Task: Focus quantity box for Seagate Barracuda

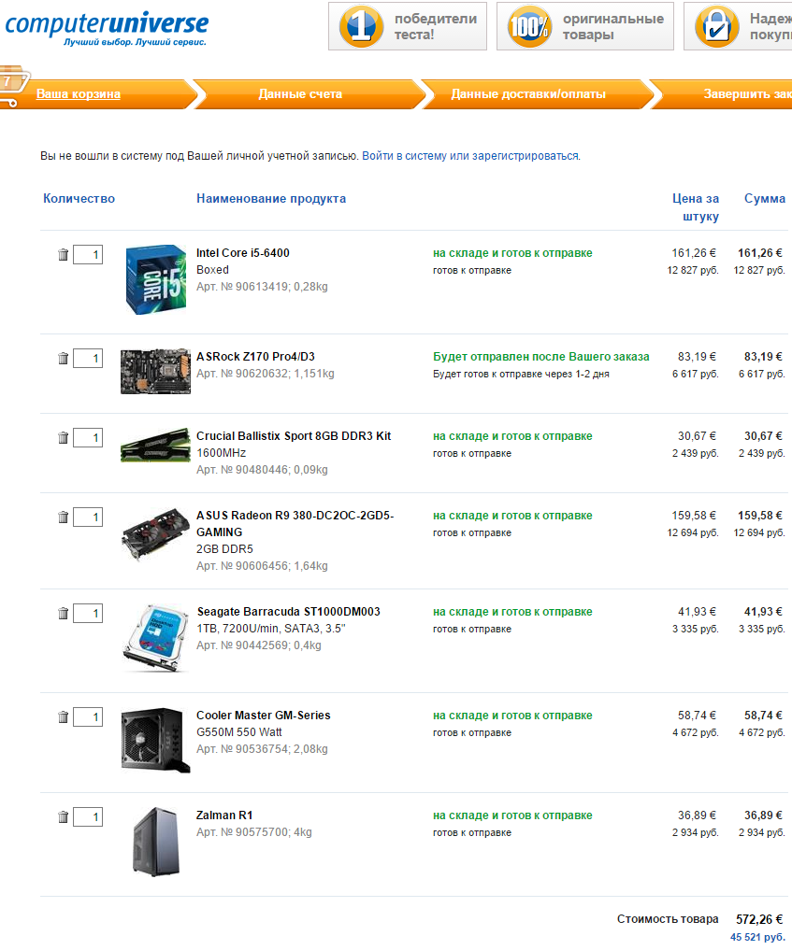Action: (88, 613)
